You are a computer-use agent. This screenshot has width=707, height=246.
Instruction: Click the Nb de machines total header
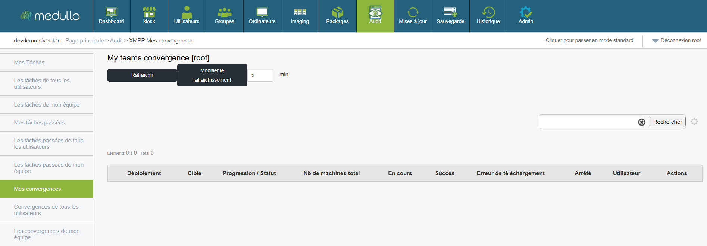coord(332,173)
